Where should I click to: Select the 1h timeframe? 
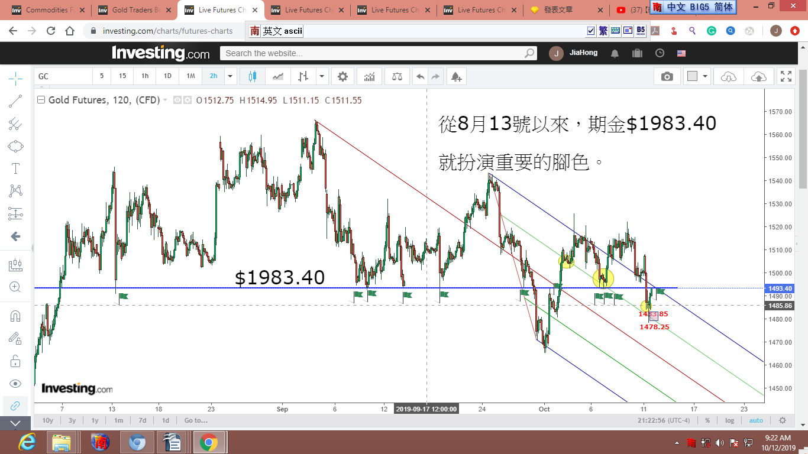pos(145,76)
